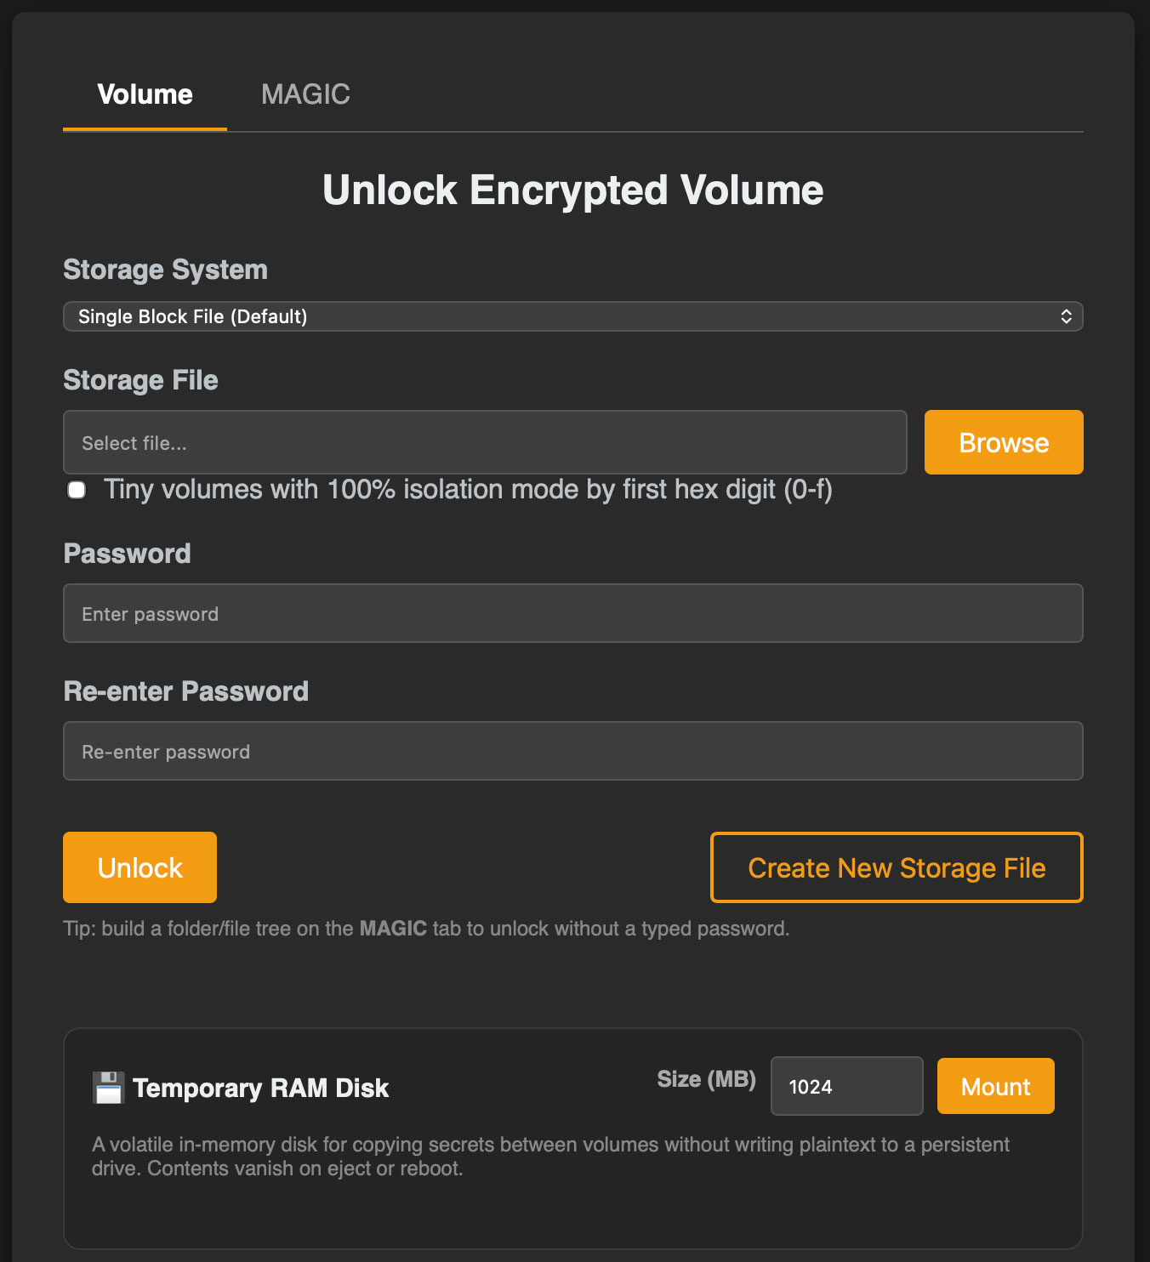Click the Storage System dropdown arrows
This screenshot has height=1262, width=1150.
click(x=1066, y=316)
